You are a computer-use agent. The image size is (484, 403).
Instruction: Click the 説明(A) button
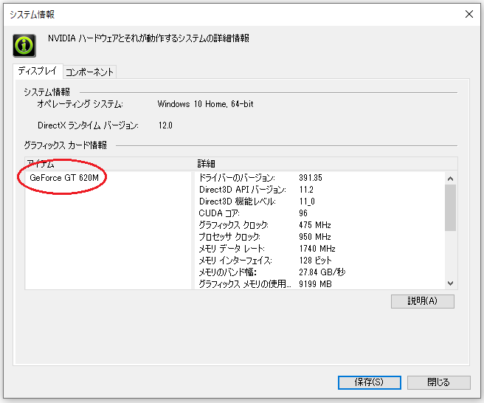pyautogui.click(x=423, y=301)
